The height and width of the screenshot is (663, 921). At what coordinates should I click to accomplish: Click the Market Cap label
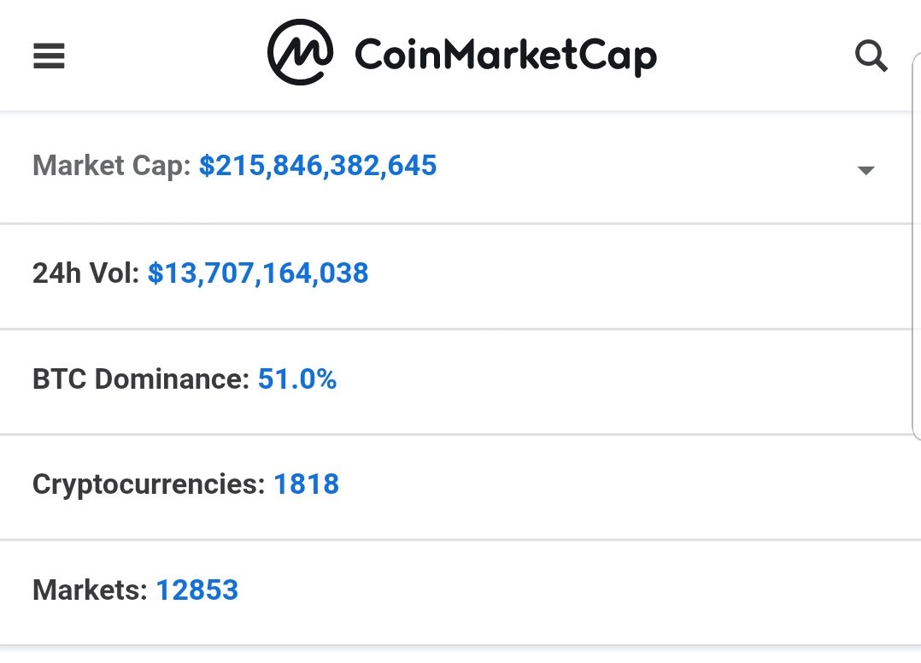[x=112, y=167]
